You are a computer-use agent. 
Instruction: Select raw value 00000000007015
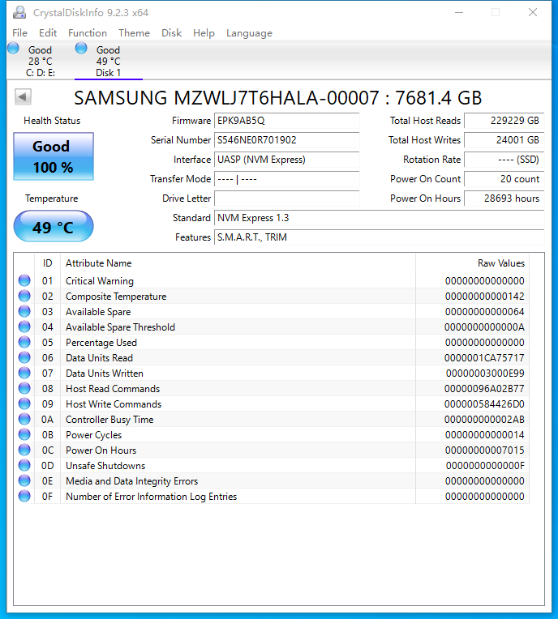click(484, 450)
